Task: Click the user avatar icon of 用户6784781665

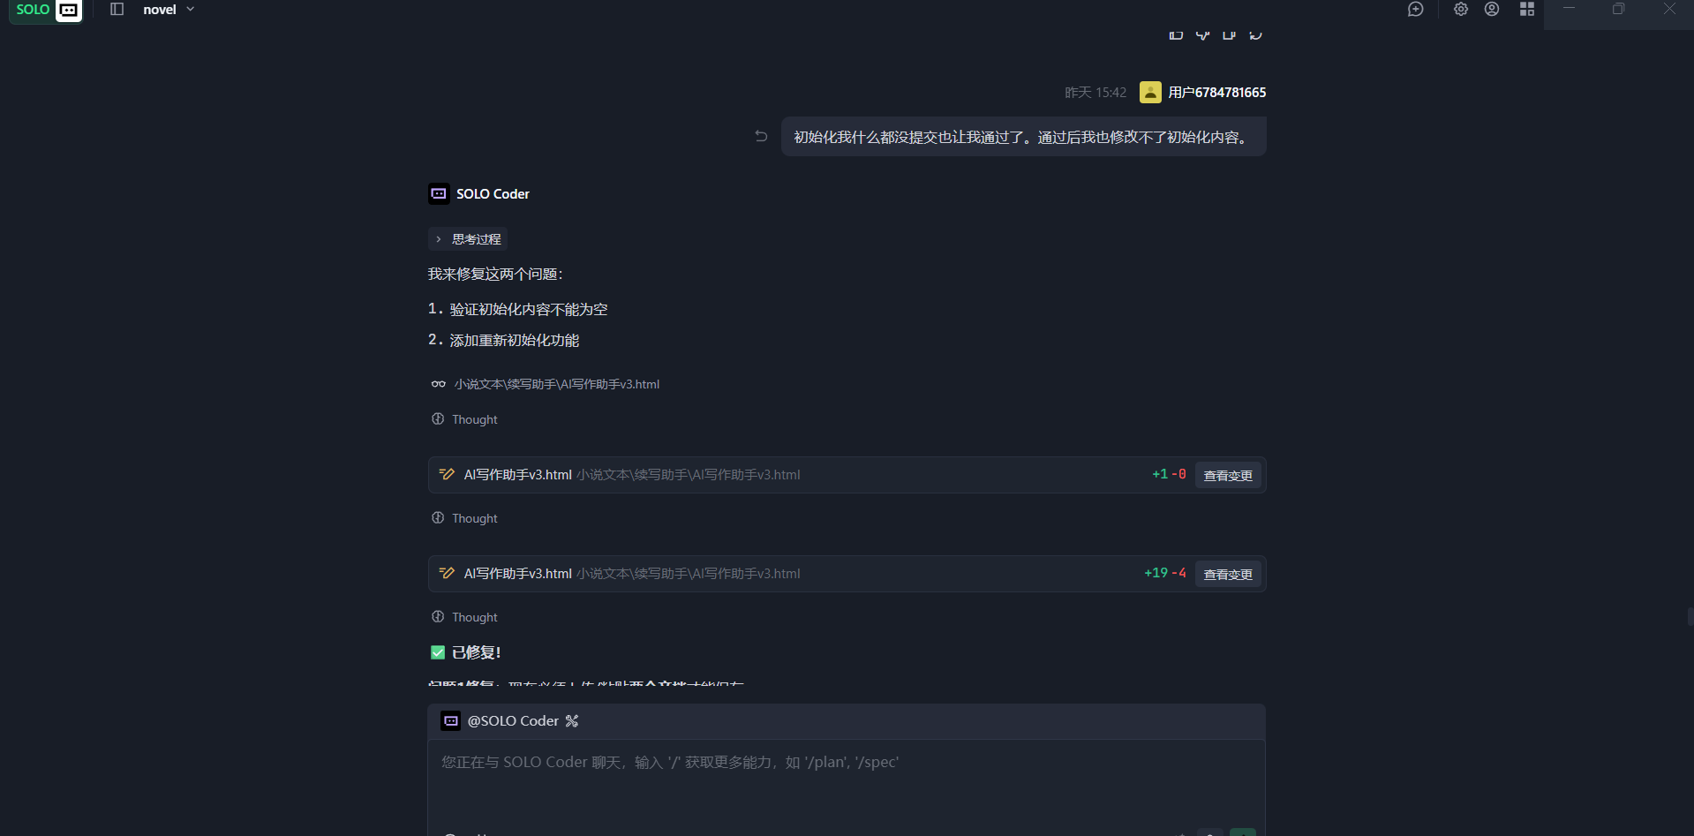Action: (x=1149, y=93)
